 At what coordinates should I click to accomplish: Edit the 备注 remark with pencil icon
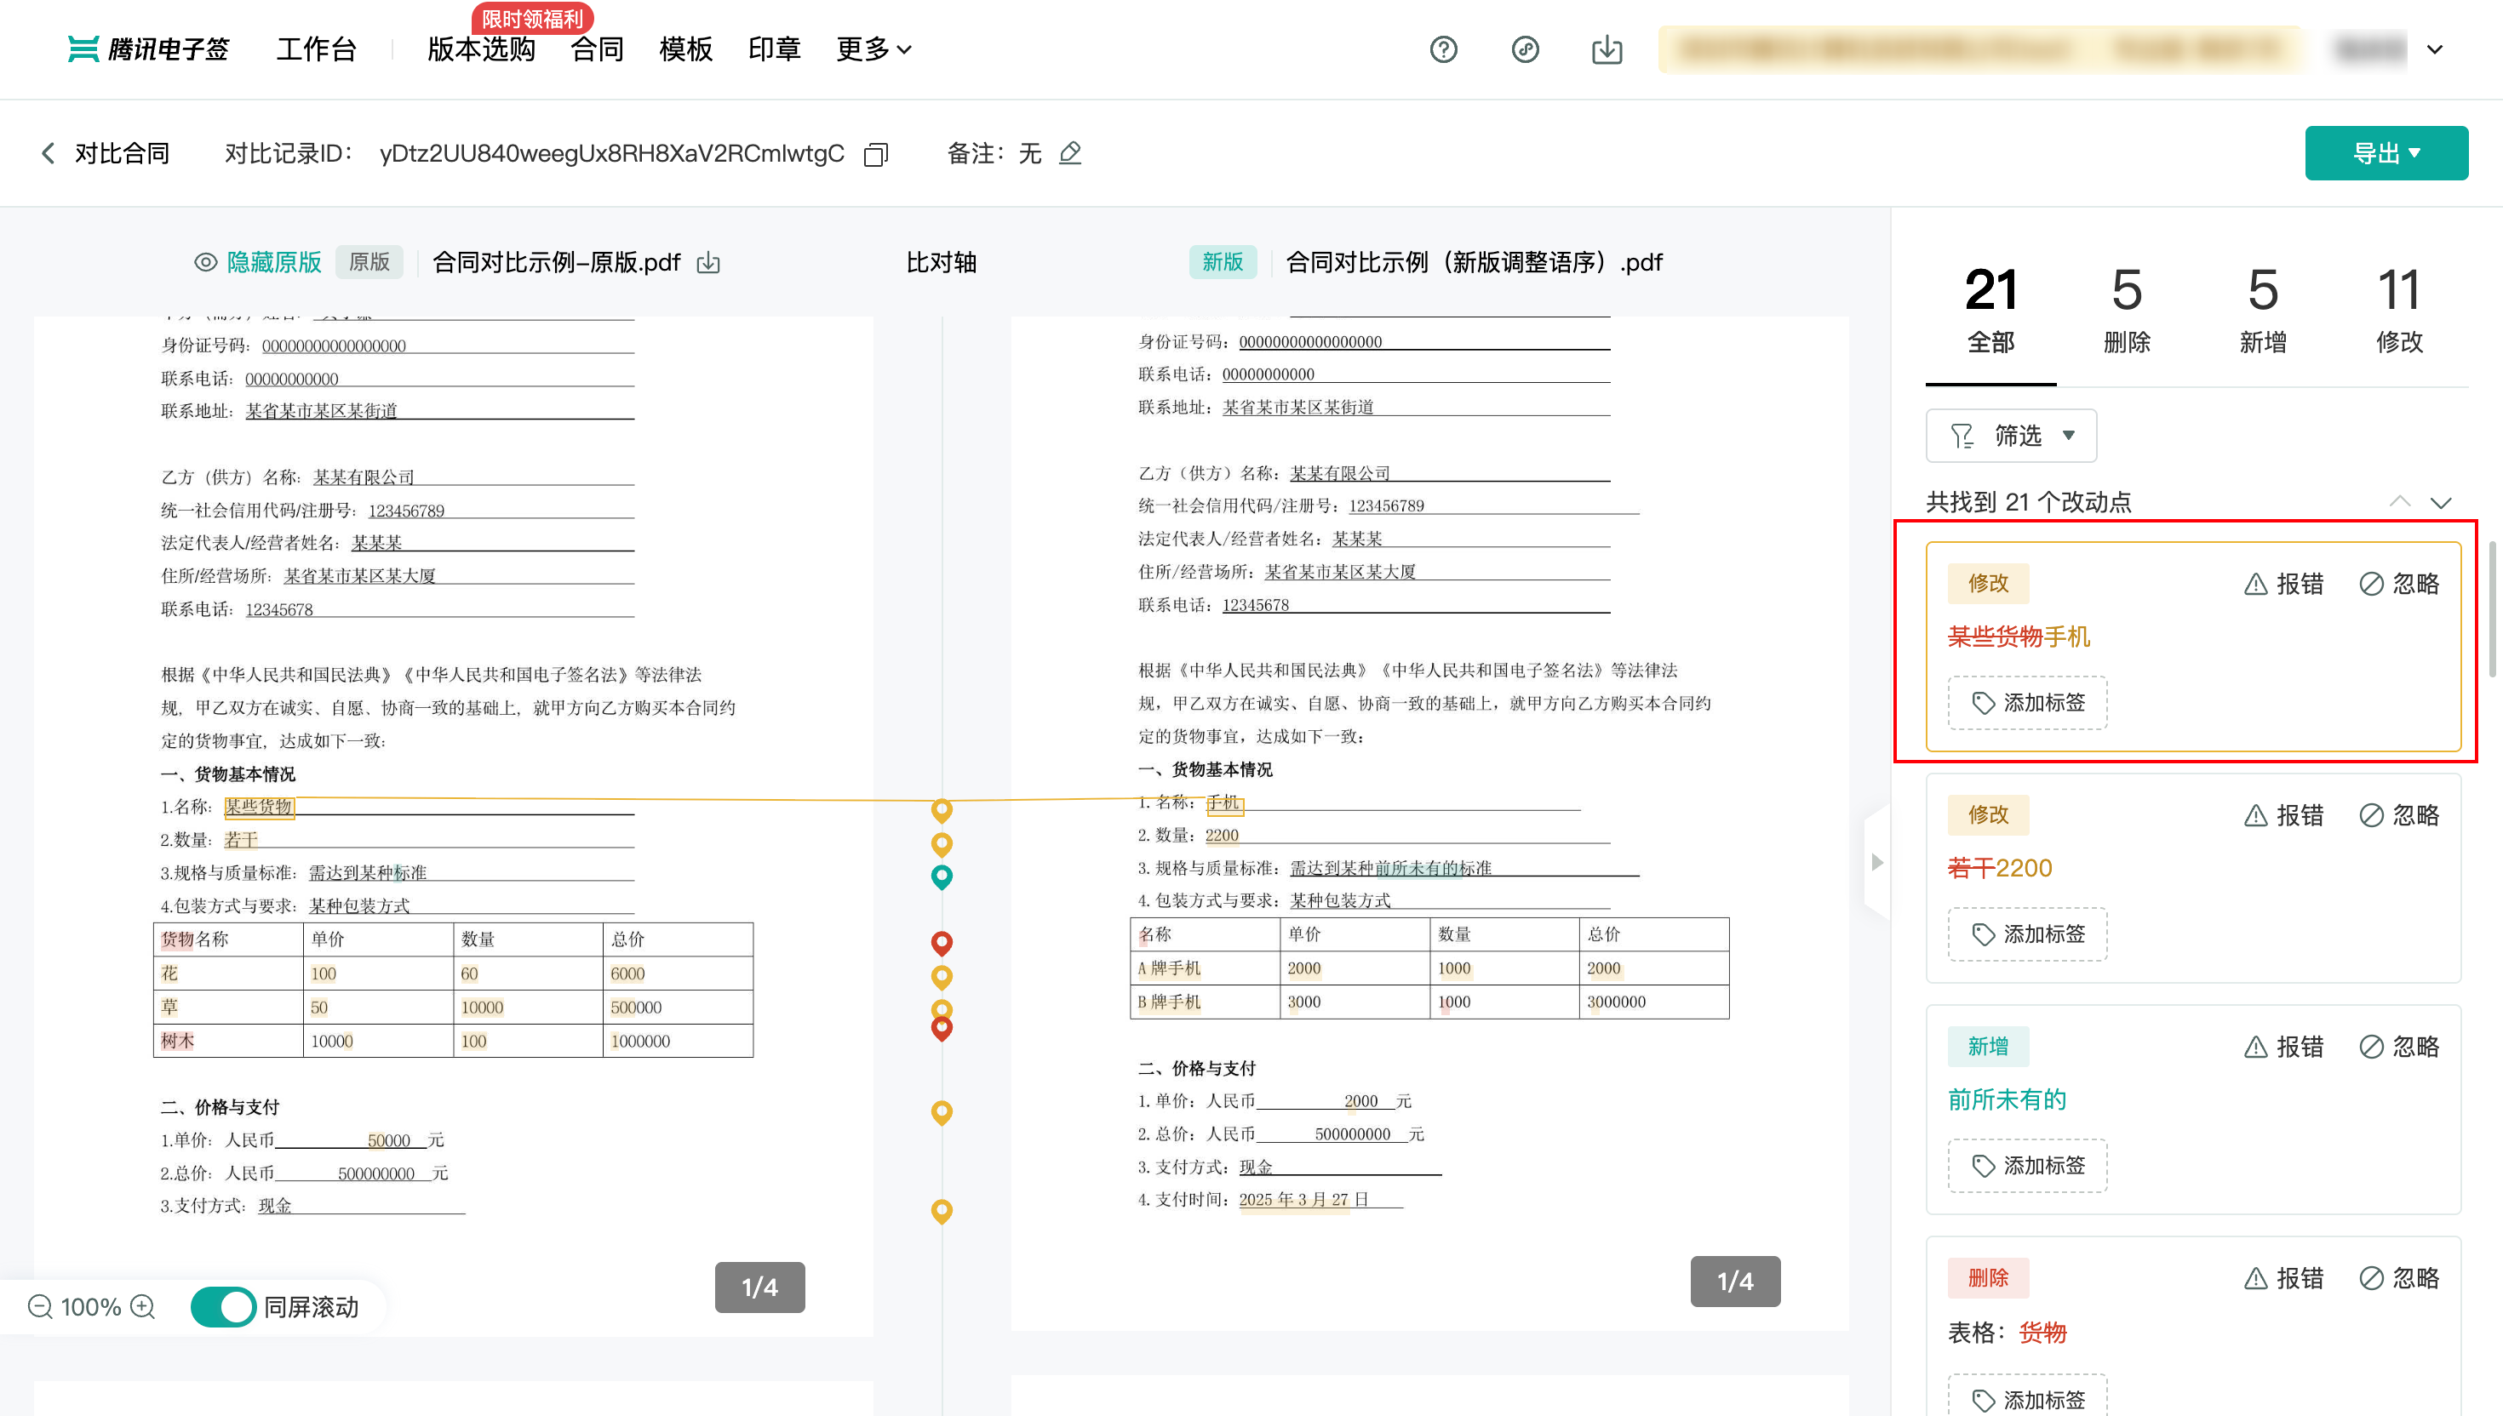pos(1070,152)
